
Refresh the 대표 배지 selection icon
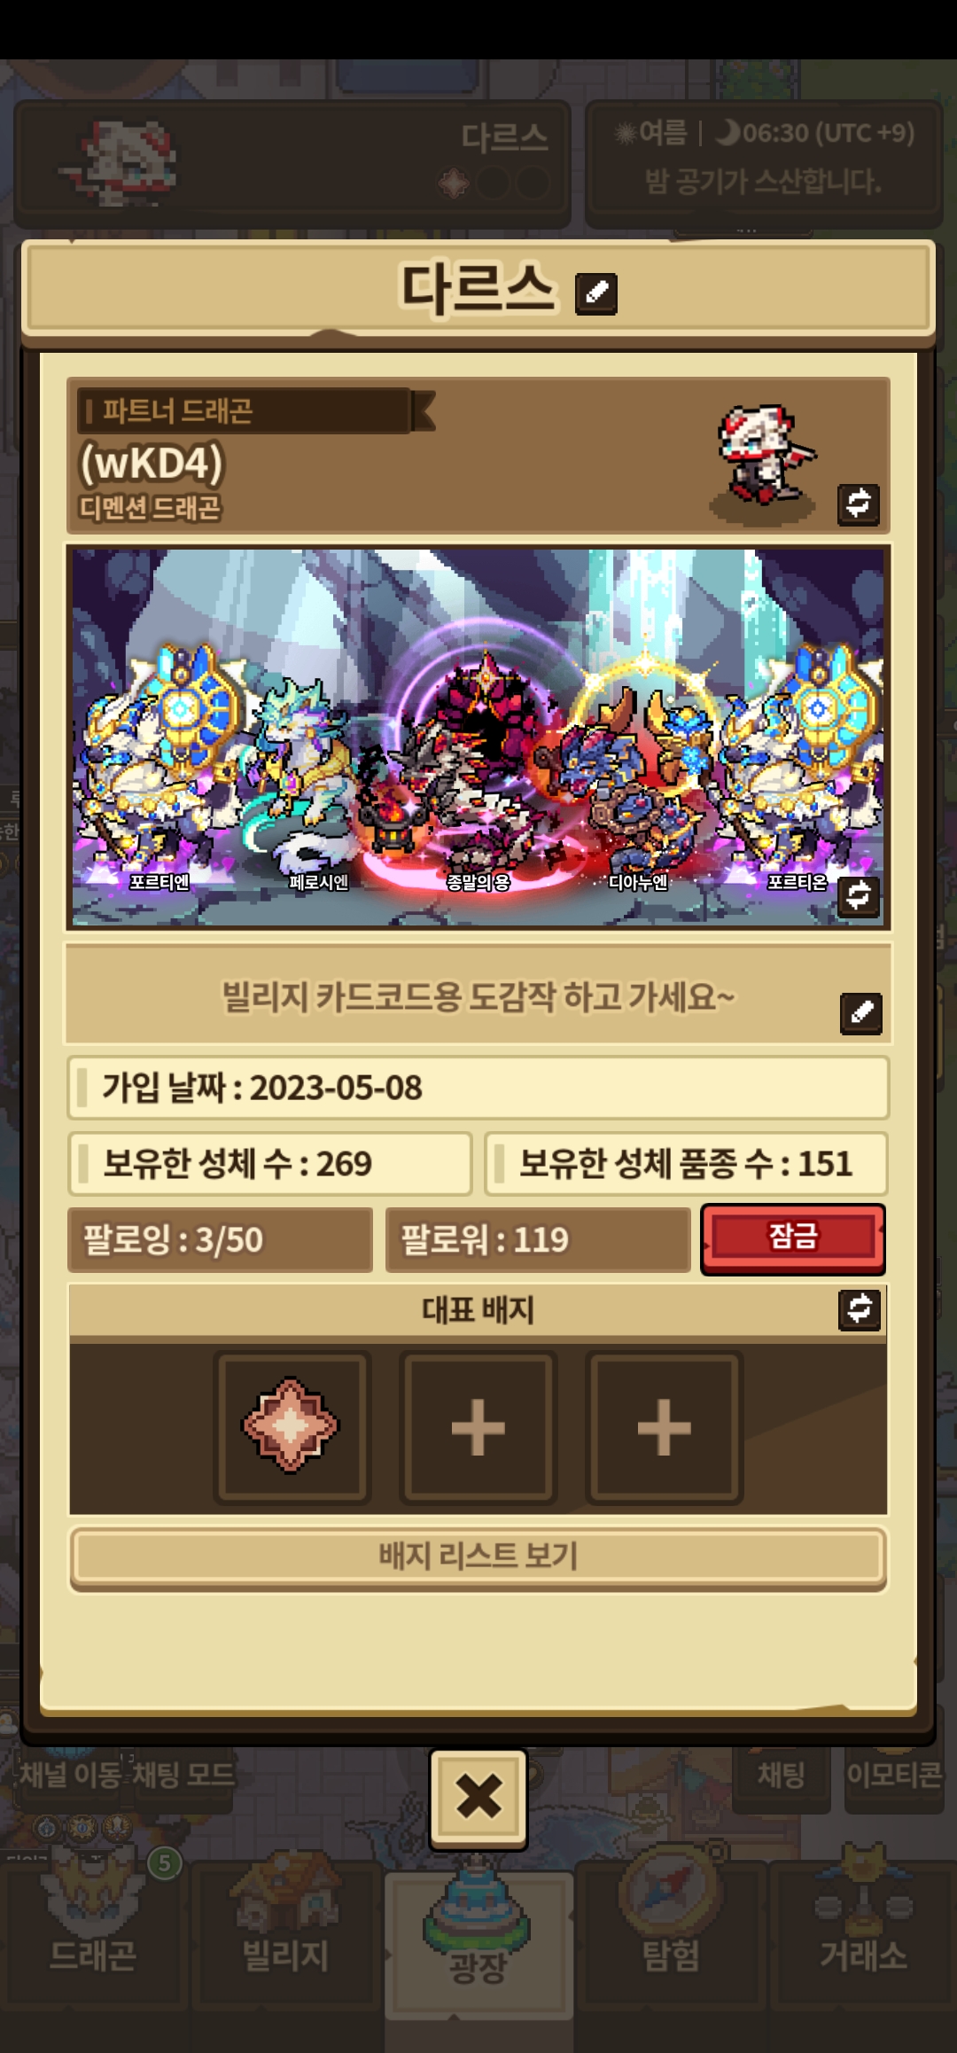[x=860, y=1309]
